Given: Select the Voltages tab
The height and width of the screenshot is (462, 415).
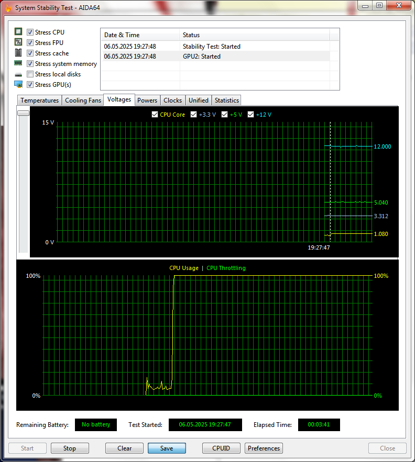Looking at the screenshot, I should [x=119, y=99].
